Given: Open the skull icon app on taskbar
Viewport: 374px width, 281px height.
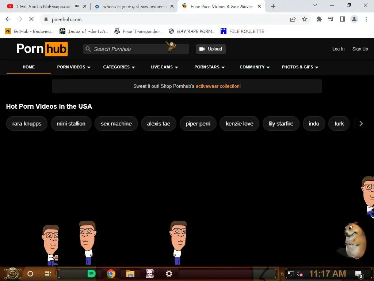Looking at the screenshot, I should click(149, 274).
